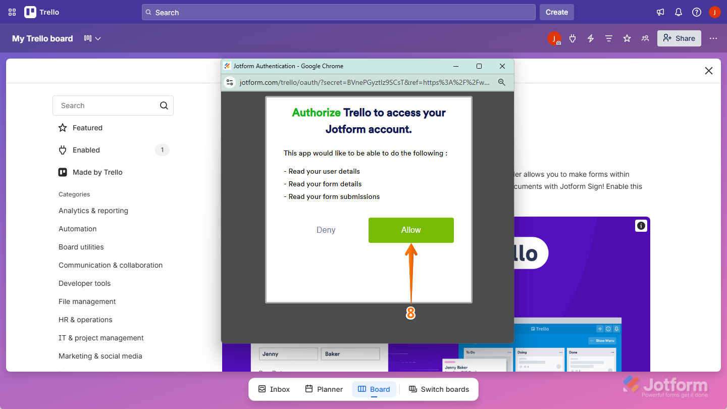The width and height of the screenshot is (727, 409).
Task: Open notifications via the bell icon
Action: (678, 12)
